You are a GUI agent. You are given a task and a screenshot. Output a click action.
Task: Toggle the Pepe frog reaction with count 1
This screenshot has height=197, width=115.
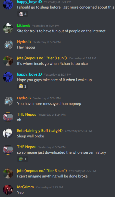[x=22, y=159]
